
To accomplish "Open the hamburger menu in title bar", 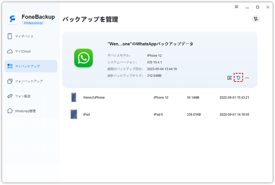I will click(x=236, y=7).
